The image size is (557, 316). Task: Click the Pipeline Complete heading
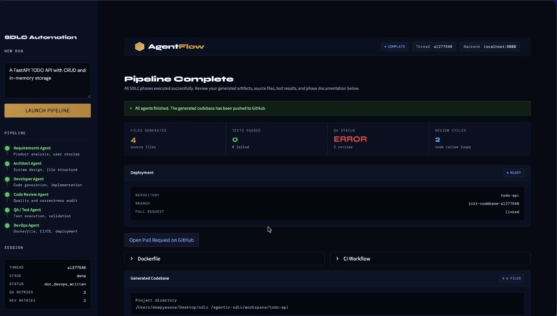179,79
